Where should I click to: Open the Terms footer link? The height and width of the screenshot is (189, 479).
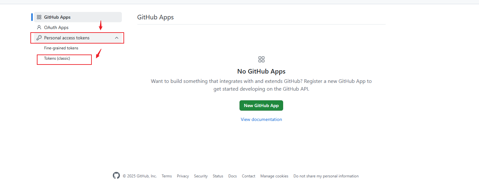pos(167,176)
